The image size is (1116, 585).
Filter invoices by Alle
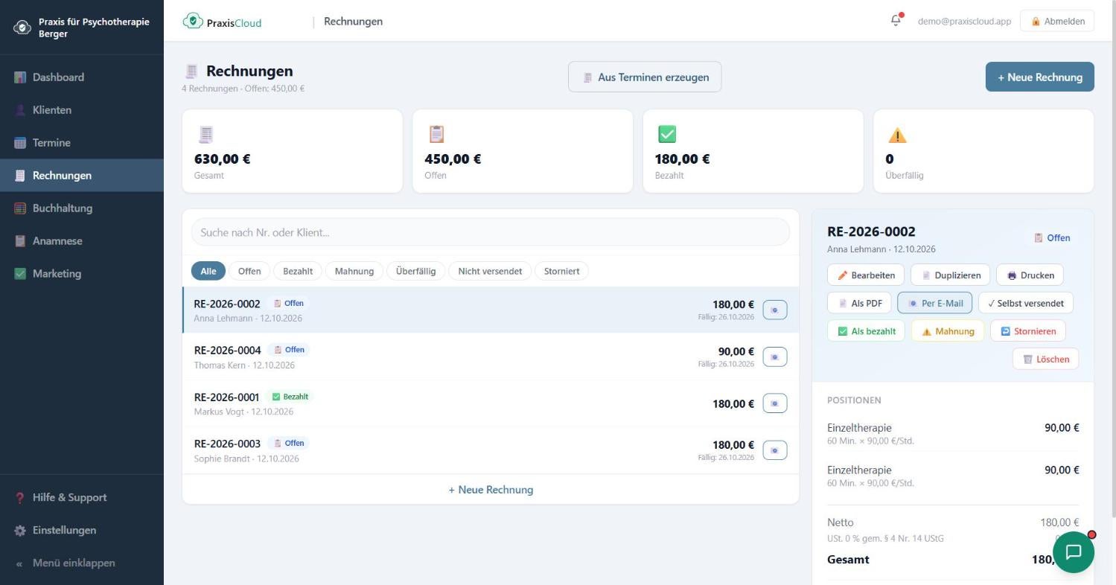pyautogui.click(x=208, y=271)
